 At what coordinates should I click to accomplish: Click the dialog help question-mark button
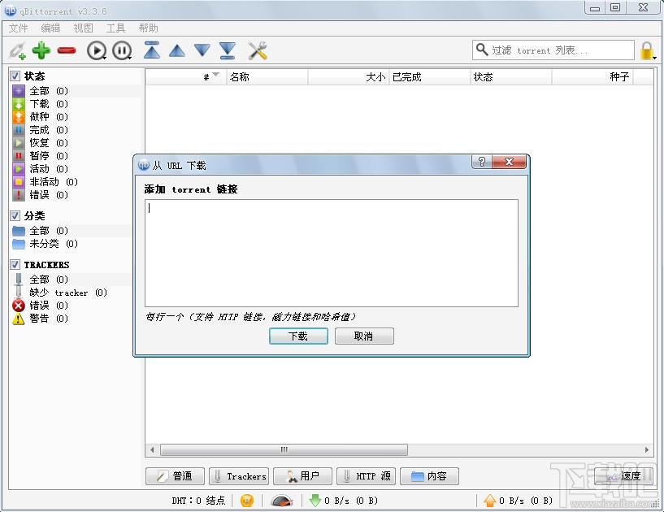point(482,162)
